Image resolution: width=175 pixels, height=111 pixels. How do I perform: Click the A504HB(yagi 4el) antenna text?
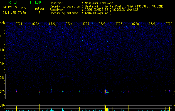point(98,13)
